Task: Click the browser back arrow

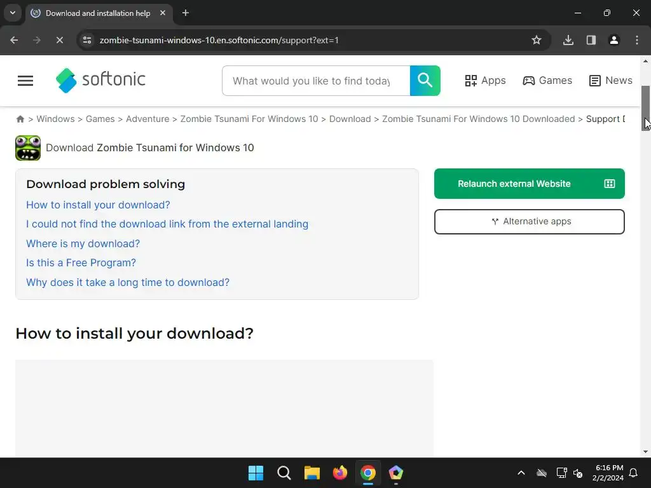Action: point(14,40)
